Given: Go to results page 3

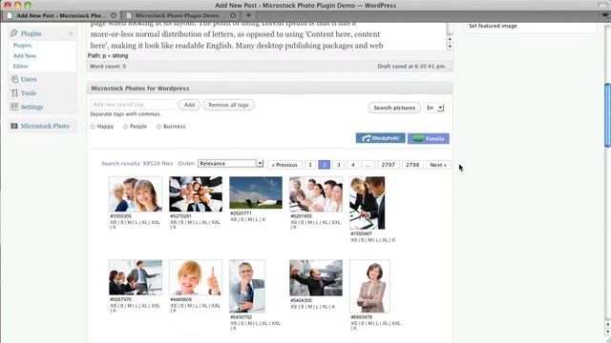Looking at the screenshot, I should coord(339,165).
